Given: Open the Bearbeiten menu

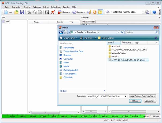Looking at the screenshot, I should [16, 7].
